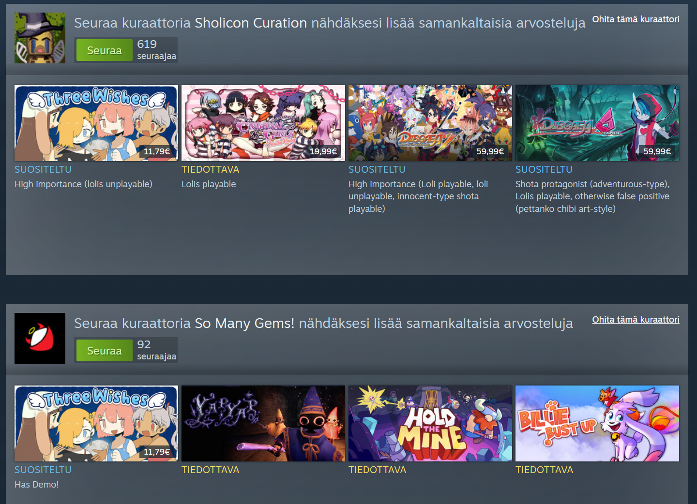Click the 619 seuraajaa follower count
Screen dimensions: 697x504
click(156, 50)
